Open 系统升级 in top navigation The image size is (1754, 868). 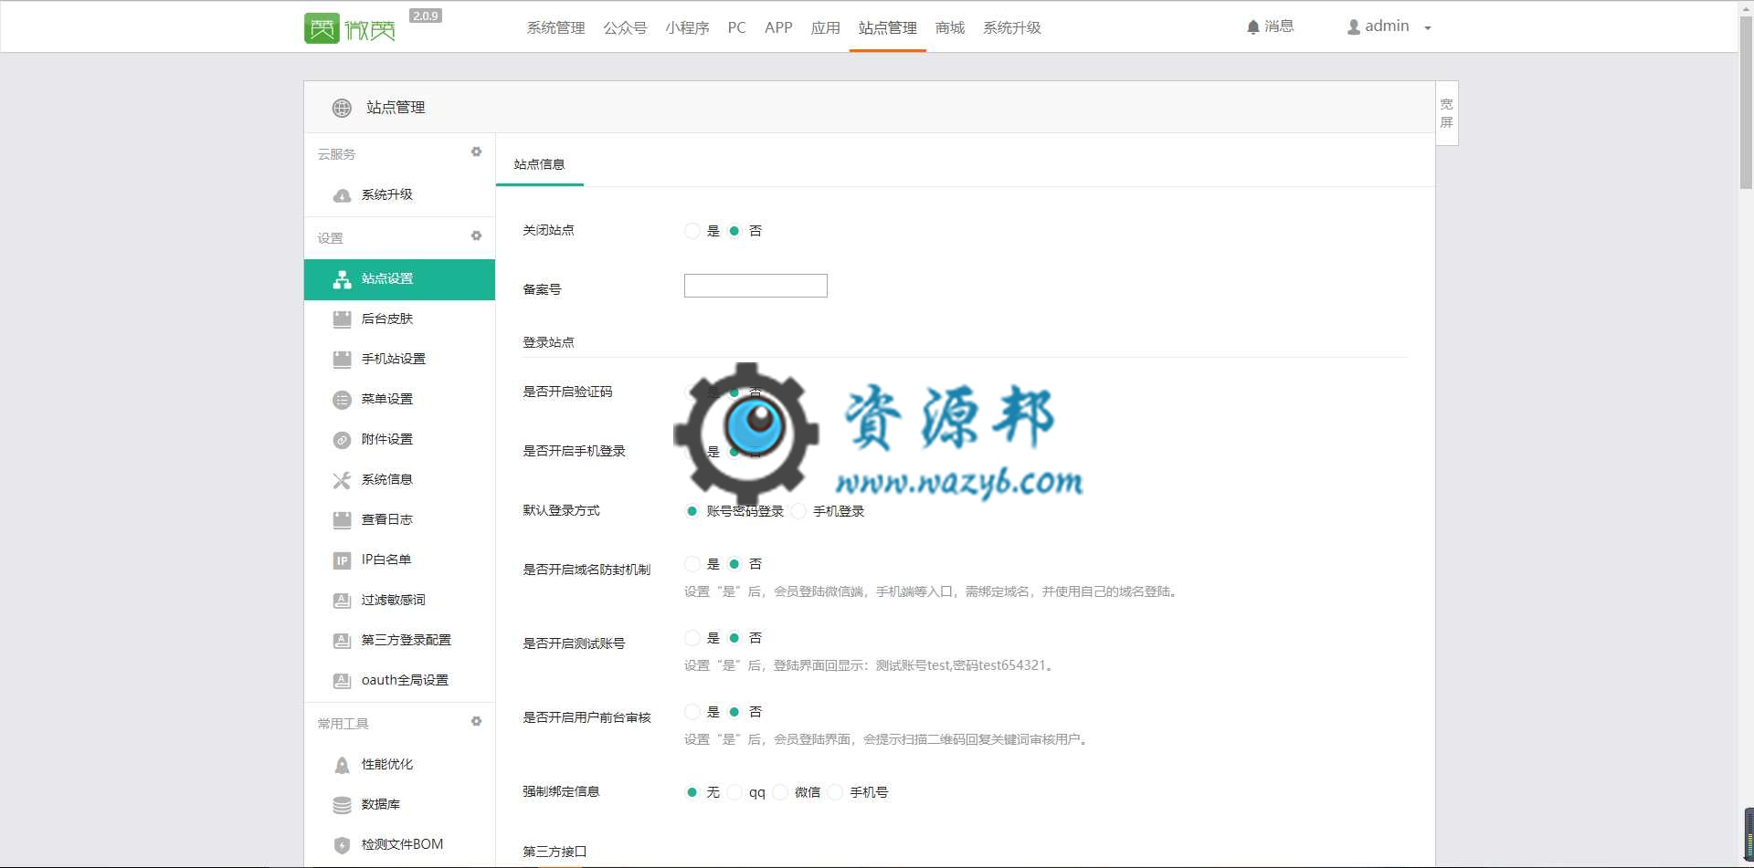(x=1012, y=28)
